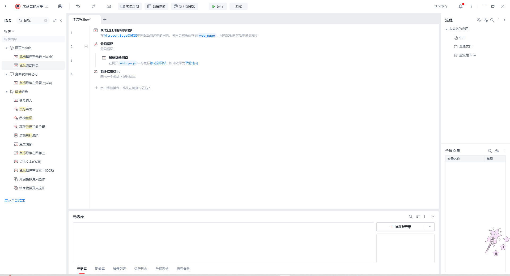The width and height of the screenshot is (510, 276).
Task: Collapse the 网页自动化 category
Action: (x=7, y=48)
